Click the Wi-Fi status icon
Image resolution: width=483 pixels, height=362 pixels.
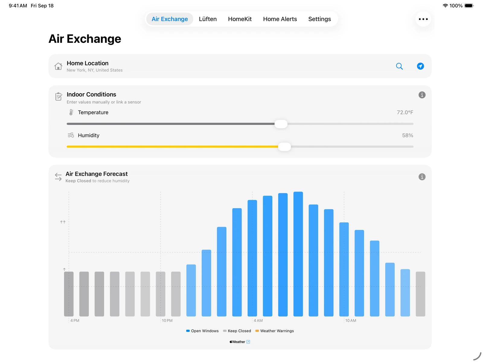(445, 6)
